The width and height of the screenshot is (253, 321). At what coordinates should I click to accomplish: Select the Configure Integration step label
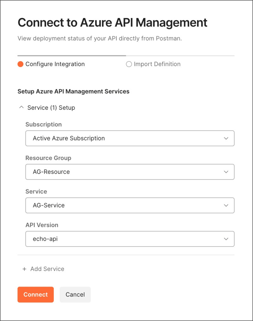[55, 64]
